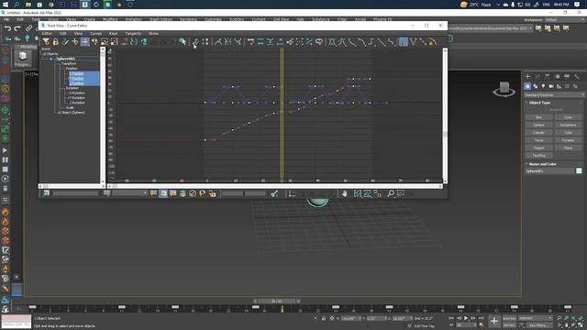This screenshot has height=330, width=587.
Task: Open the Display panel tab
Action: pos(567,76)
